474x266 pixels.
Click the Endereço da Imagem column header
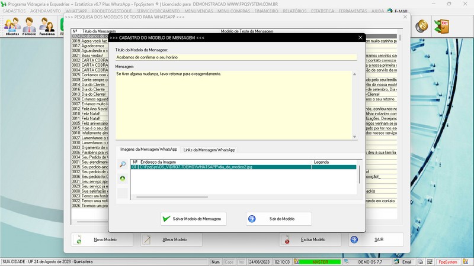158,162
